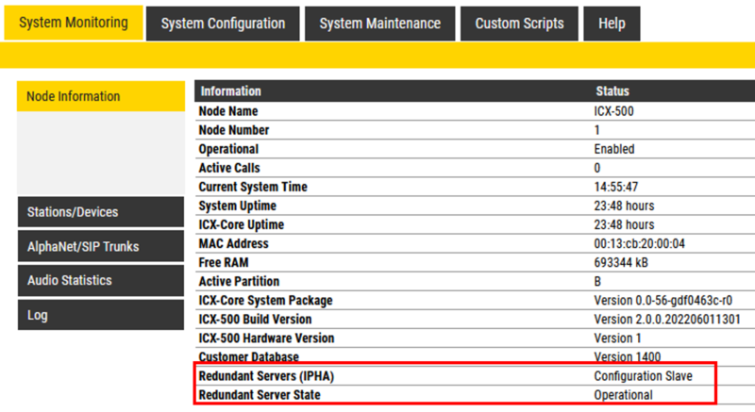
Task: Click the Configuration Slave status value
Action: (x=643, y=376)
